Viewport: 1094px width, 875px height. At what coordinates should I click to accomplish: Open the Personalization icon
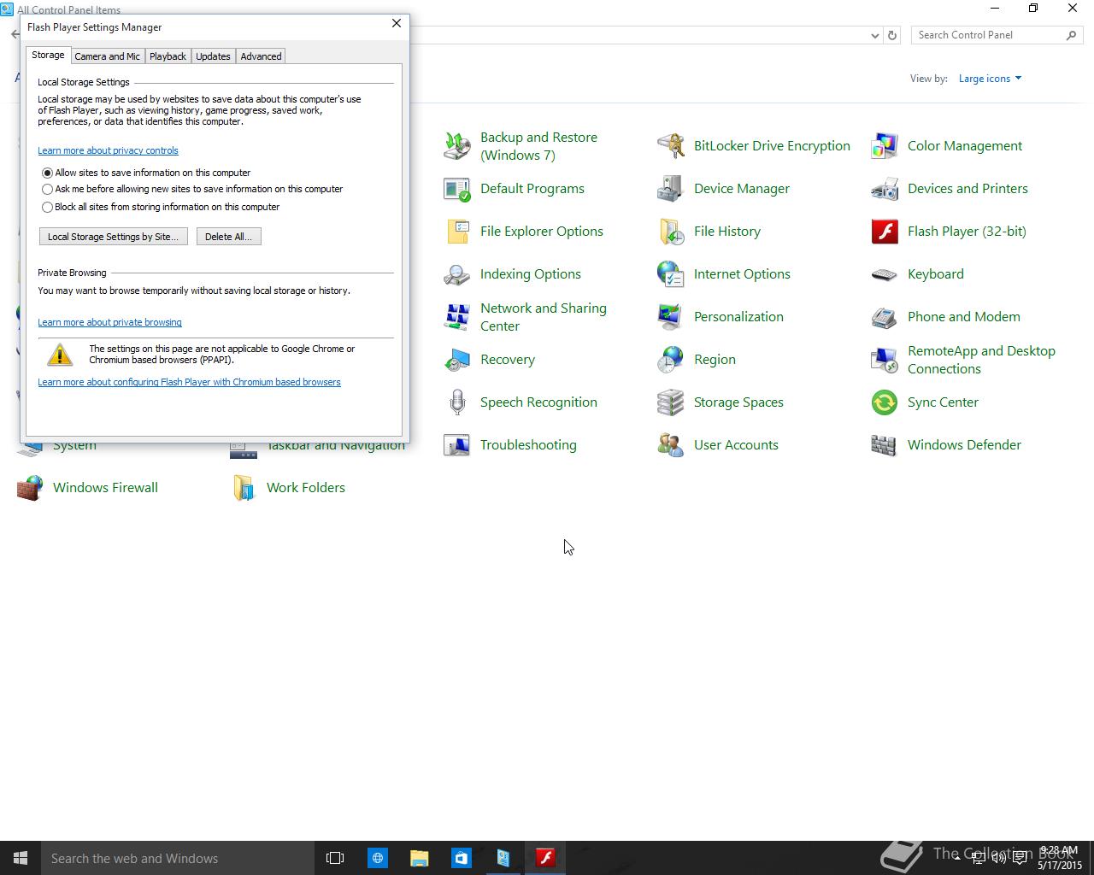671,317
